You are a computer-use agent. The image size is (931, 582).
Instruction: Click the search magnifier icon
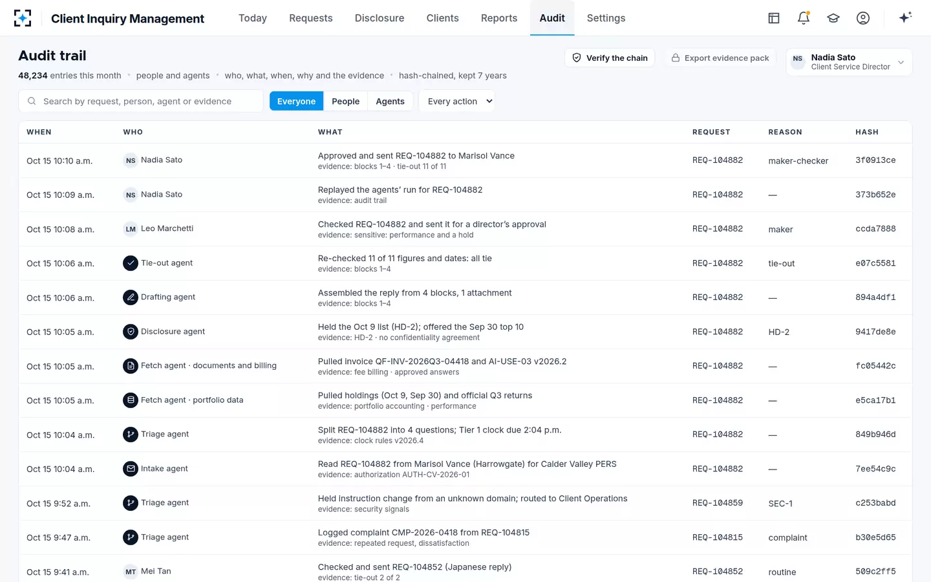(x=32, y=101)
